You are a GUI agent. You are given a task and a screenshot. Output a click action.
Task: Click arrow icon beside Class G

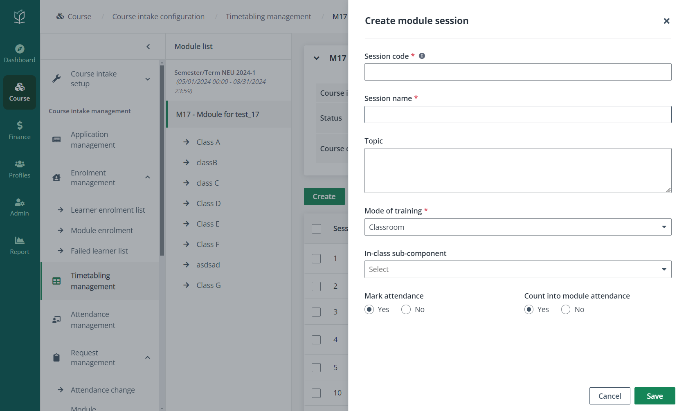[187, 285]
